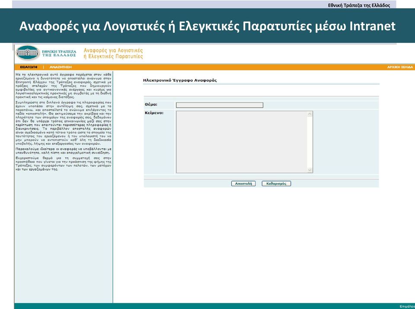Screen dimensions: 415x309
Task: Click paragraph starting Με το ηλεκτρονικό αυτό
Action: 64,86
